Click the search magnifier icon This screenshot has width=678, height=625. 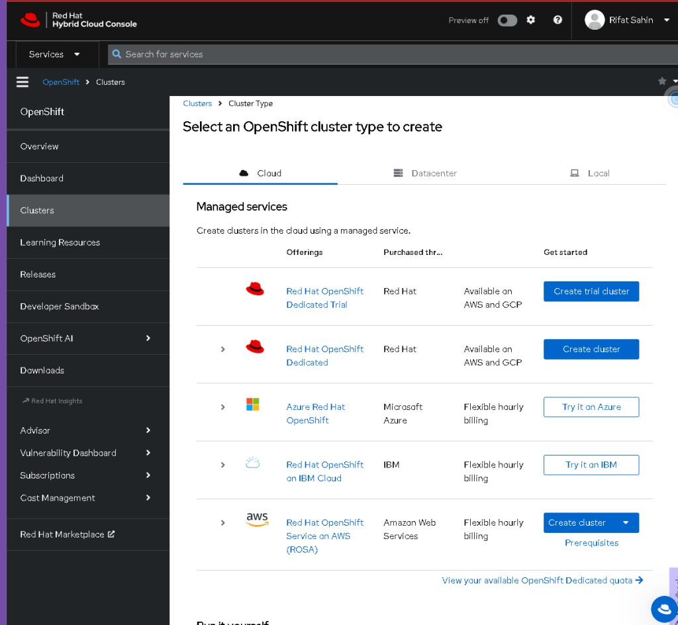click(117, 54)
